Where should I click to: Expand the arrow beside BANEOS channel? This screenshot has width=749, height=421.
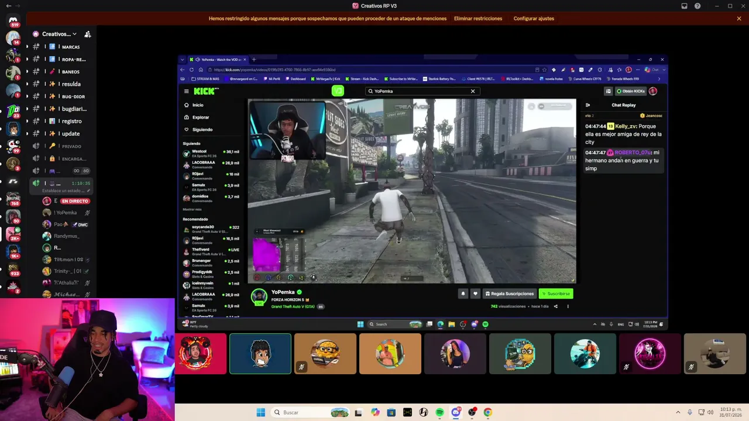(26, 71)
